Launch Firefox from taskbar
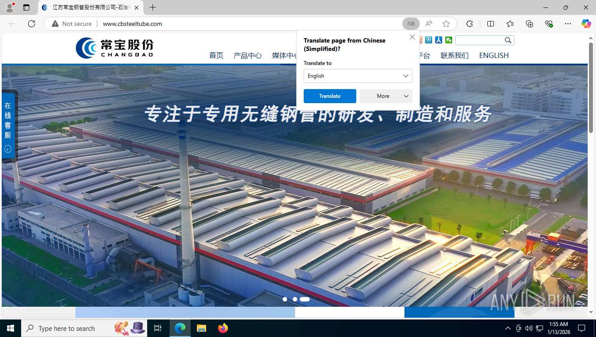This screenshot has height=337, width=596. click(x=223, y=328)
